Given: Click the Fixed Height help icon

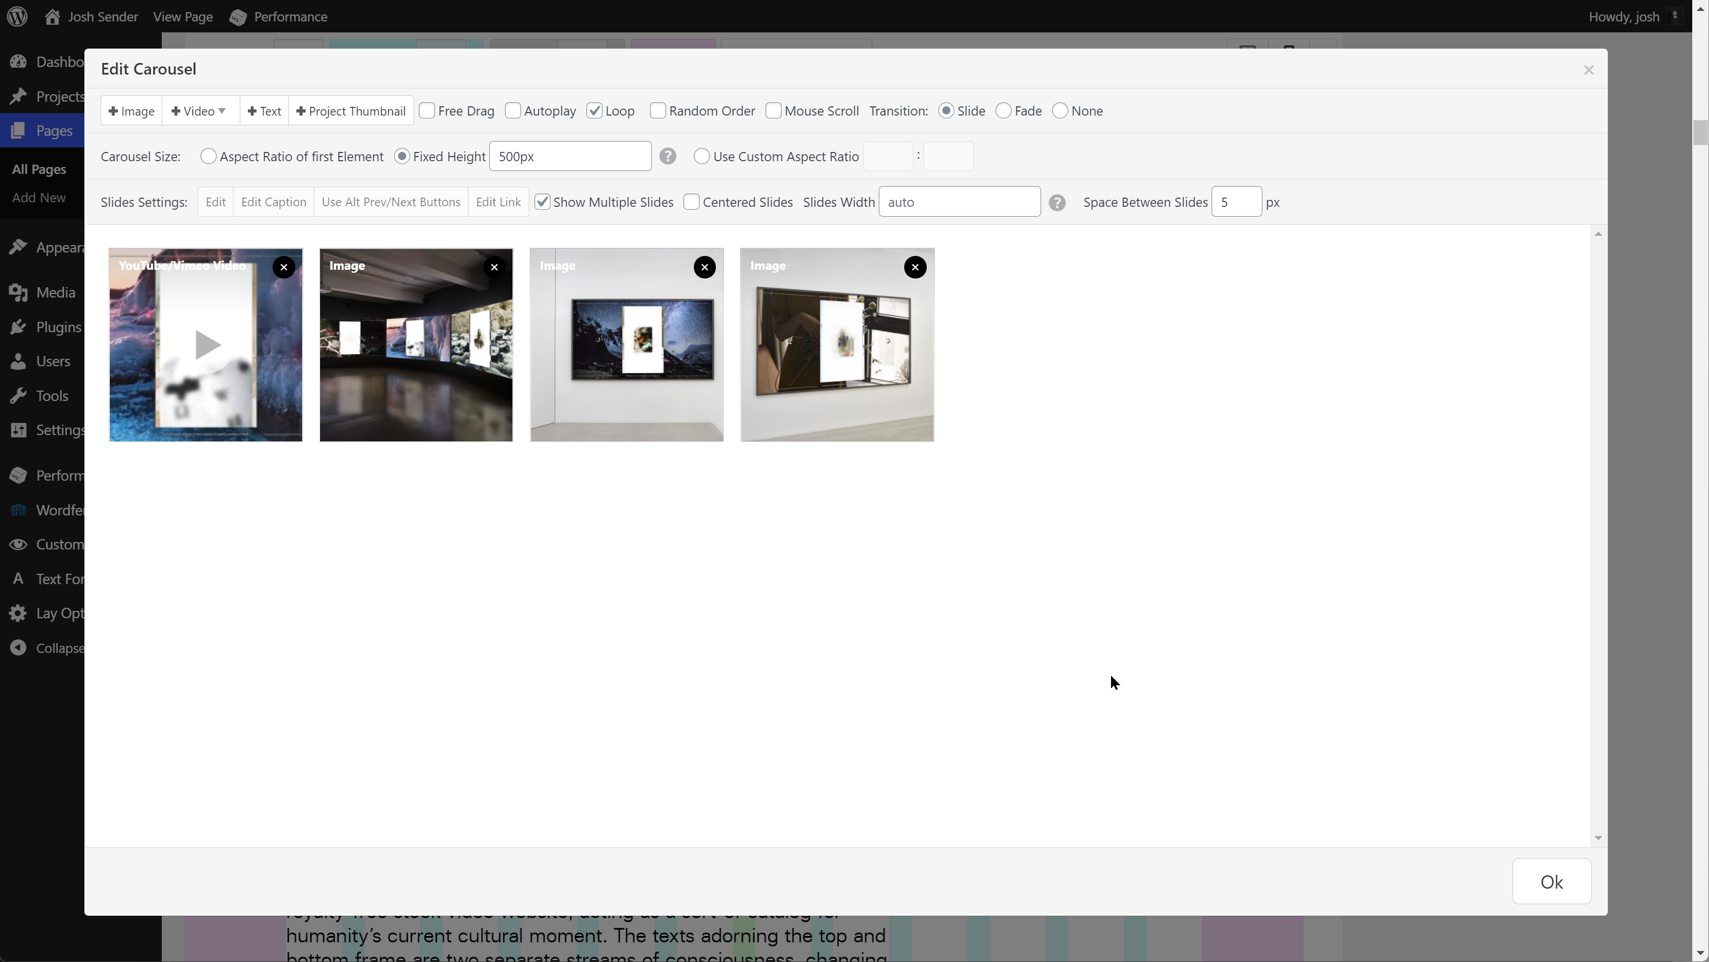Looking at the screenshot, I should [x=667, y=157].
